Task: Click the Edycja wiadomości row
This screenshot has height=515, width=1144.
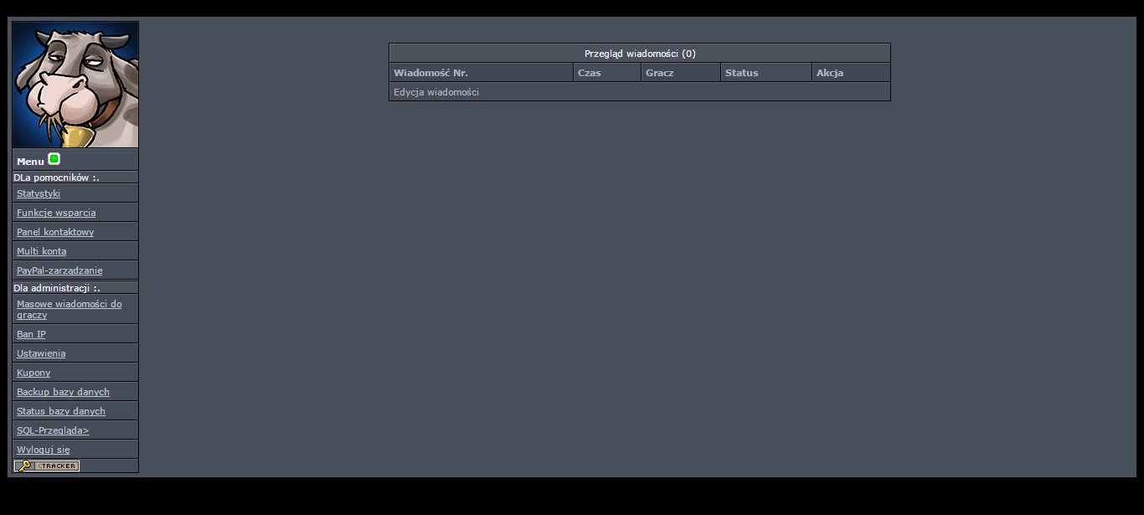Action: pos(640,92)
